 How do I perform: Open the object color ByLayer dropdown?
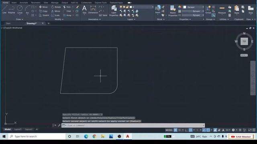pyautogui.click(x=194, y=7)
